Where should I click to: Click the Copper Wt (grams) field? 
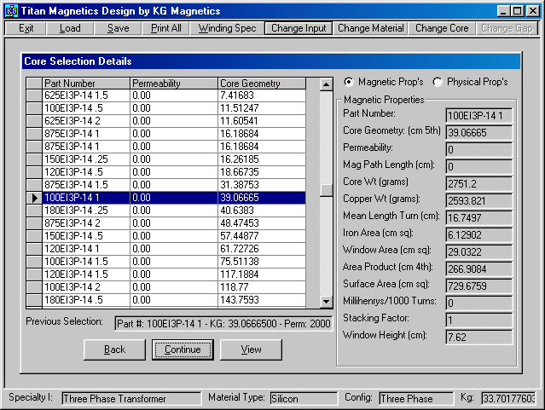tap(478, 201)
